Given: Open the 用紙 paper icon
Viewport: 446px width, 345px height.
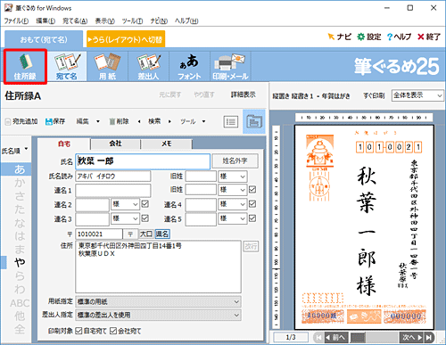Looking at the screenshot, I should point(107,67).
